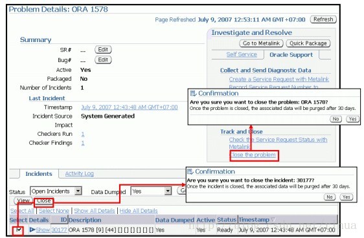The width and height of the screenshot is (364, 238).
Task: Switch to the Activity Log tab
Action: [80, 173]
